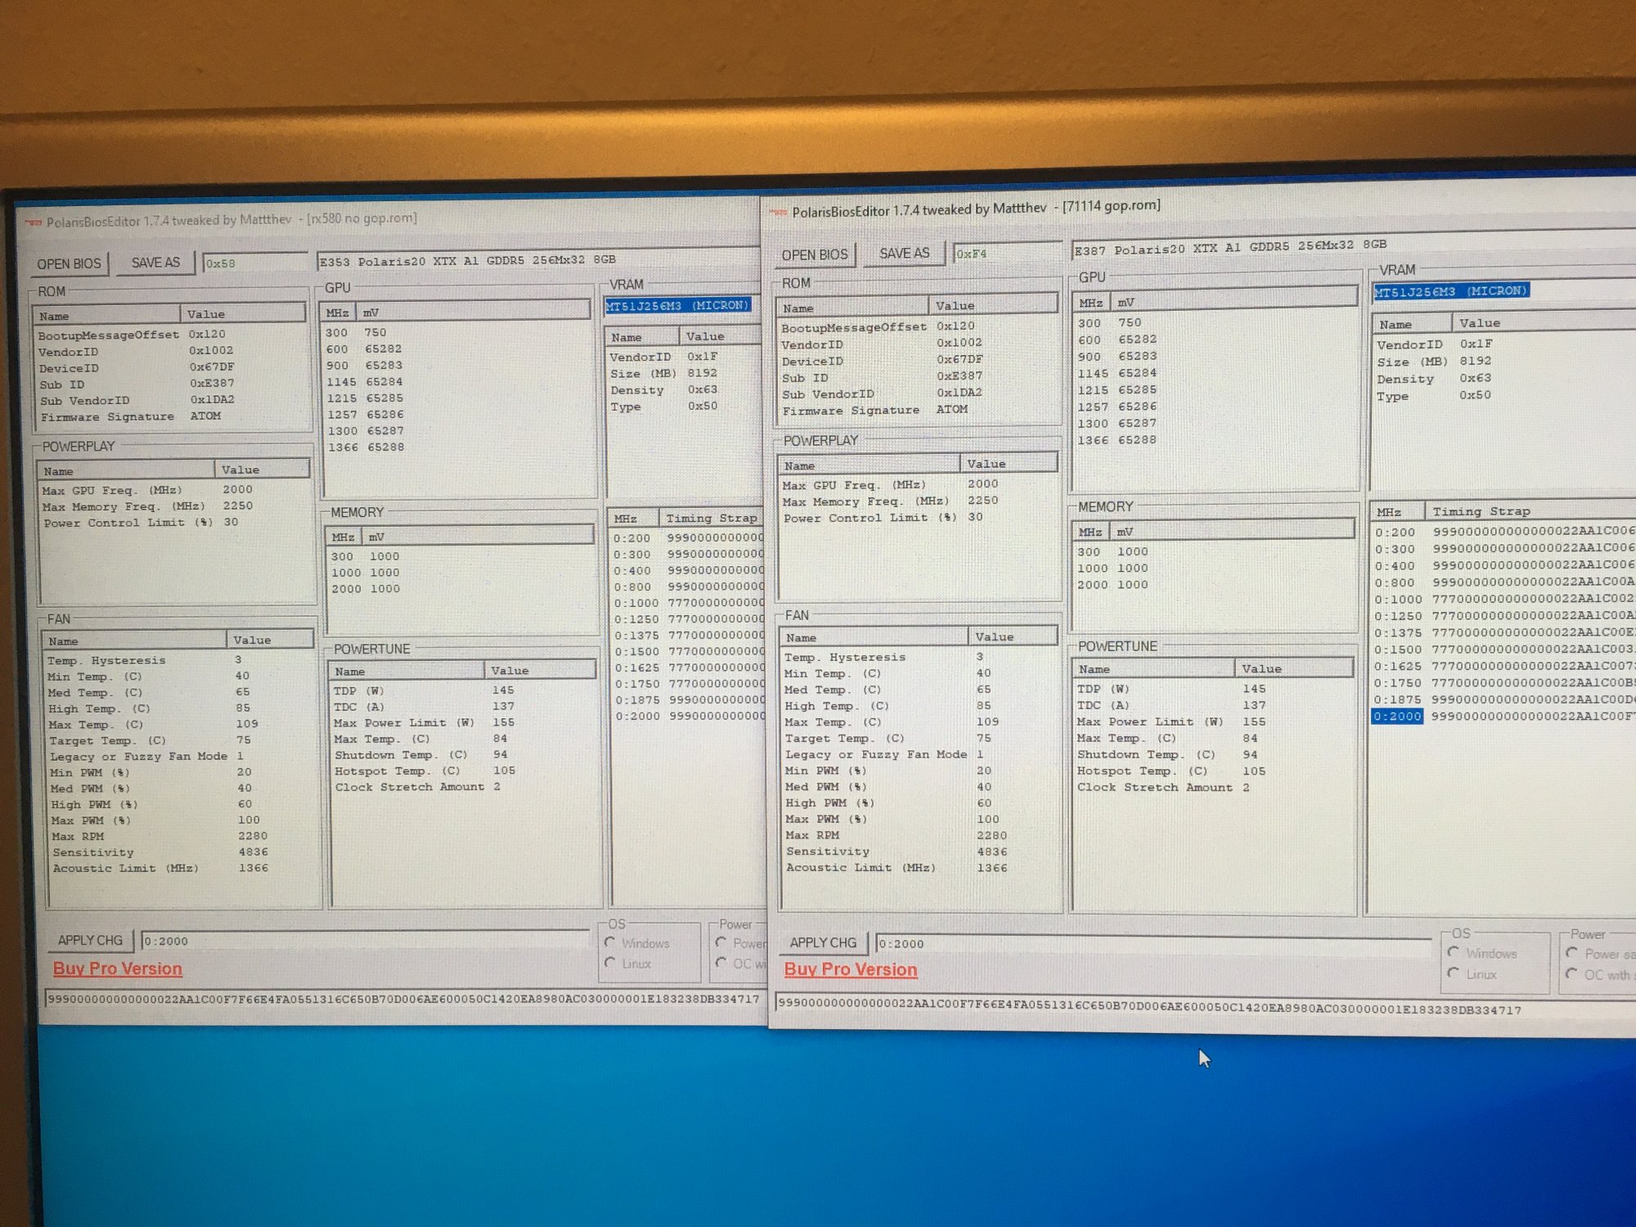Click APPLY CHG in the rx580 window
Screen dimensions: 1636x1227
[90, 940]
